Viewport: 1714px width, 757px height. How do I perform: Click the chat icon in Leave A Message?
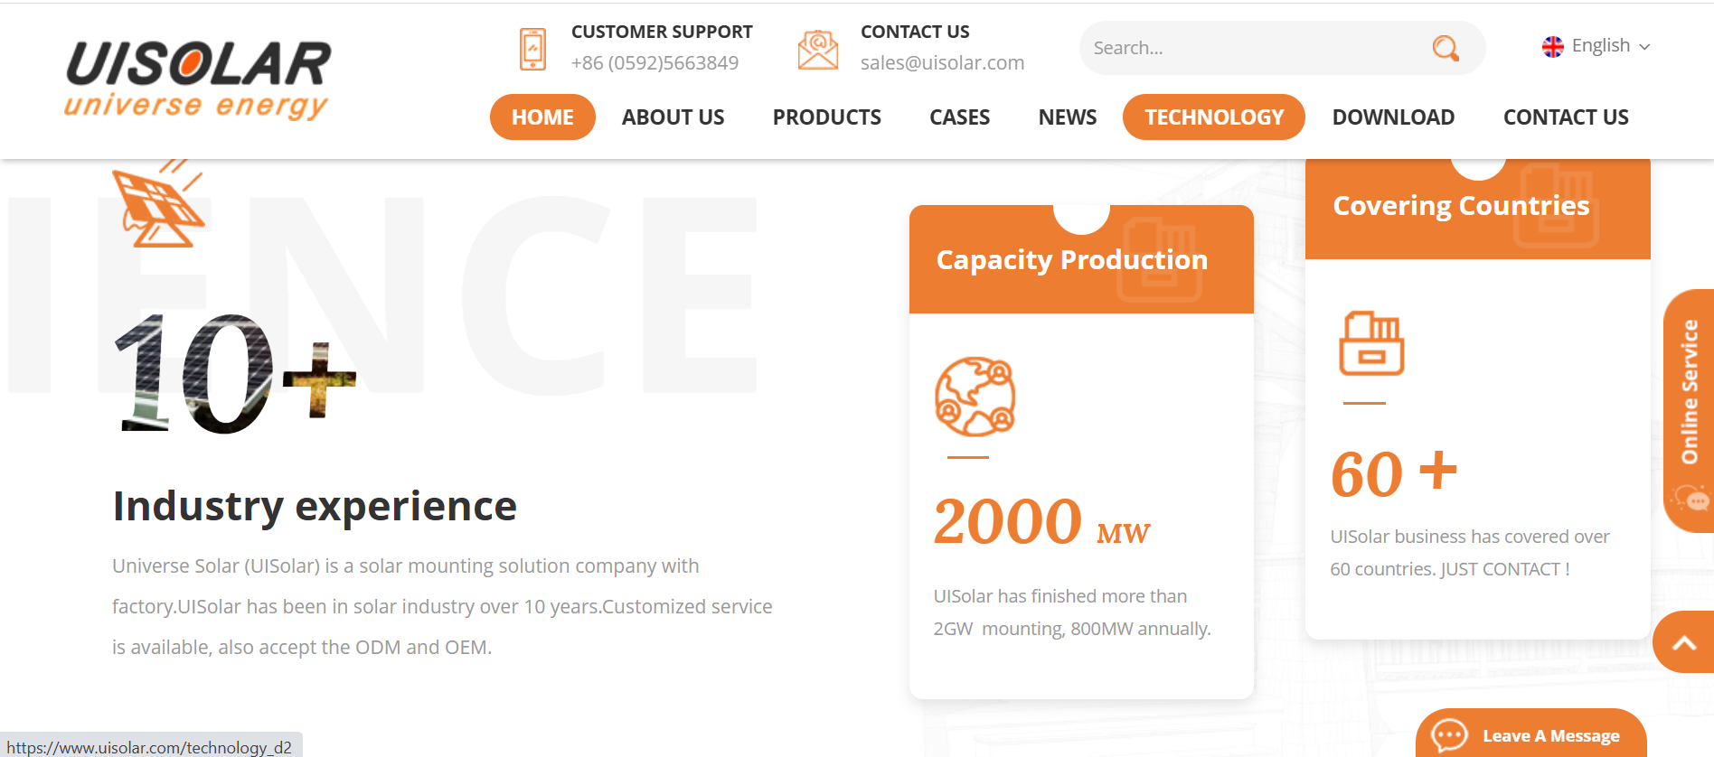(1449, 734)
